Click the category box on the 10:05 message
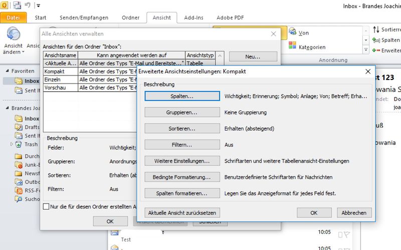Screen dimensions: 401x250 pyautogui.click(x=340, y=234)
